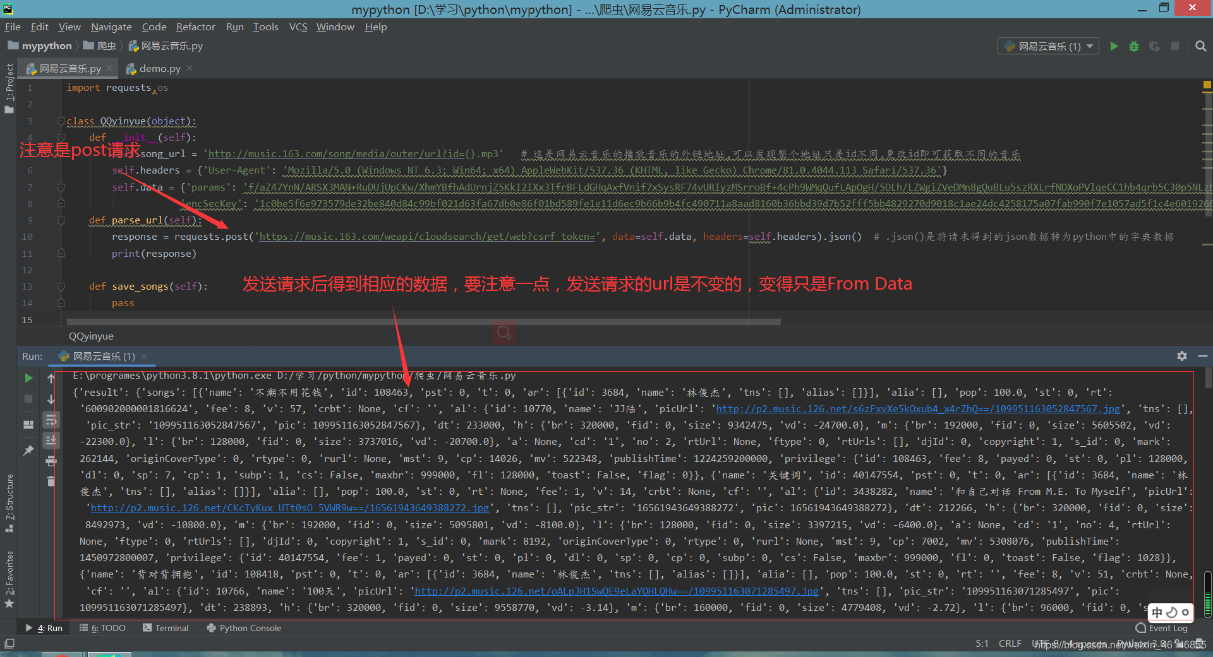Restore layout in the Run panel
1213x657 pixels.
point(28,425)
